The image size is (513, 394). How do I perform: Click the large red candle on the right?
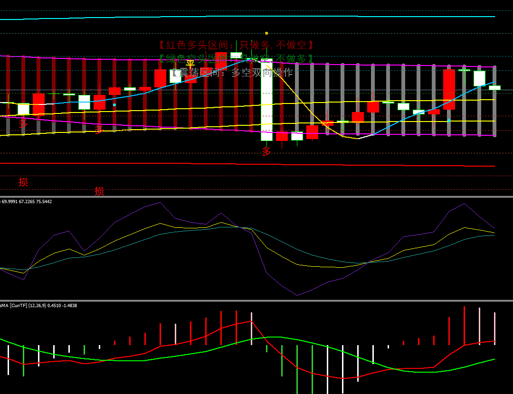tap(449, 89)
